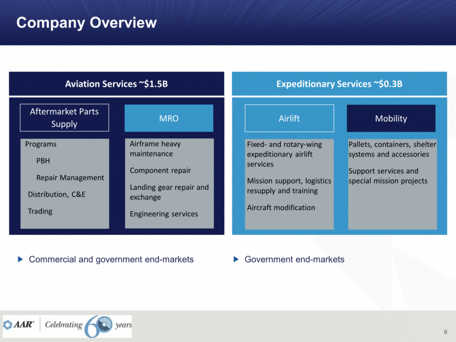456x342 pixels.
Task: Click the Repair Management item
Action: pos(70,178)
